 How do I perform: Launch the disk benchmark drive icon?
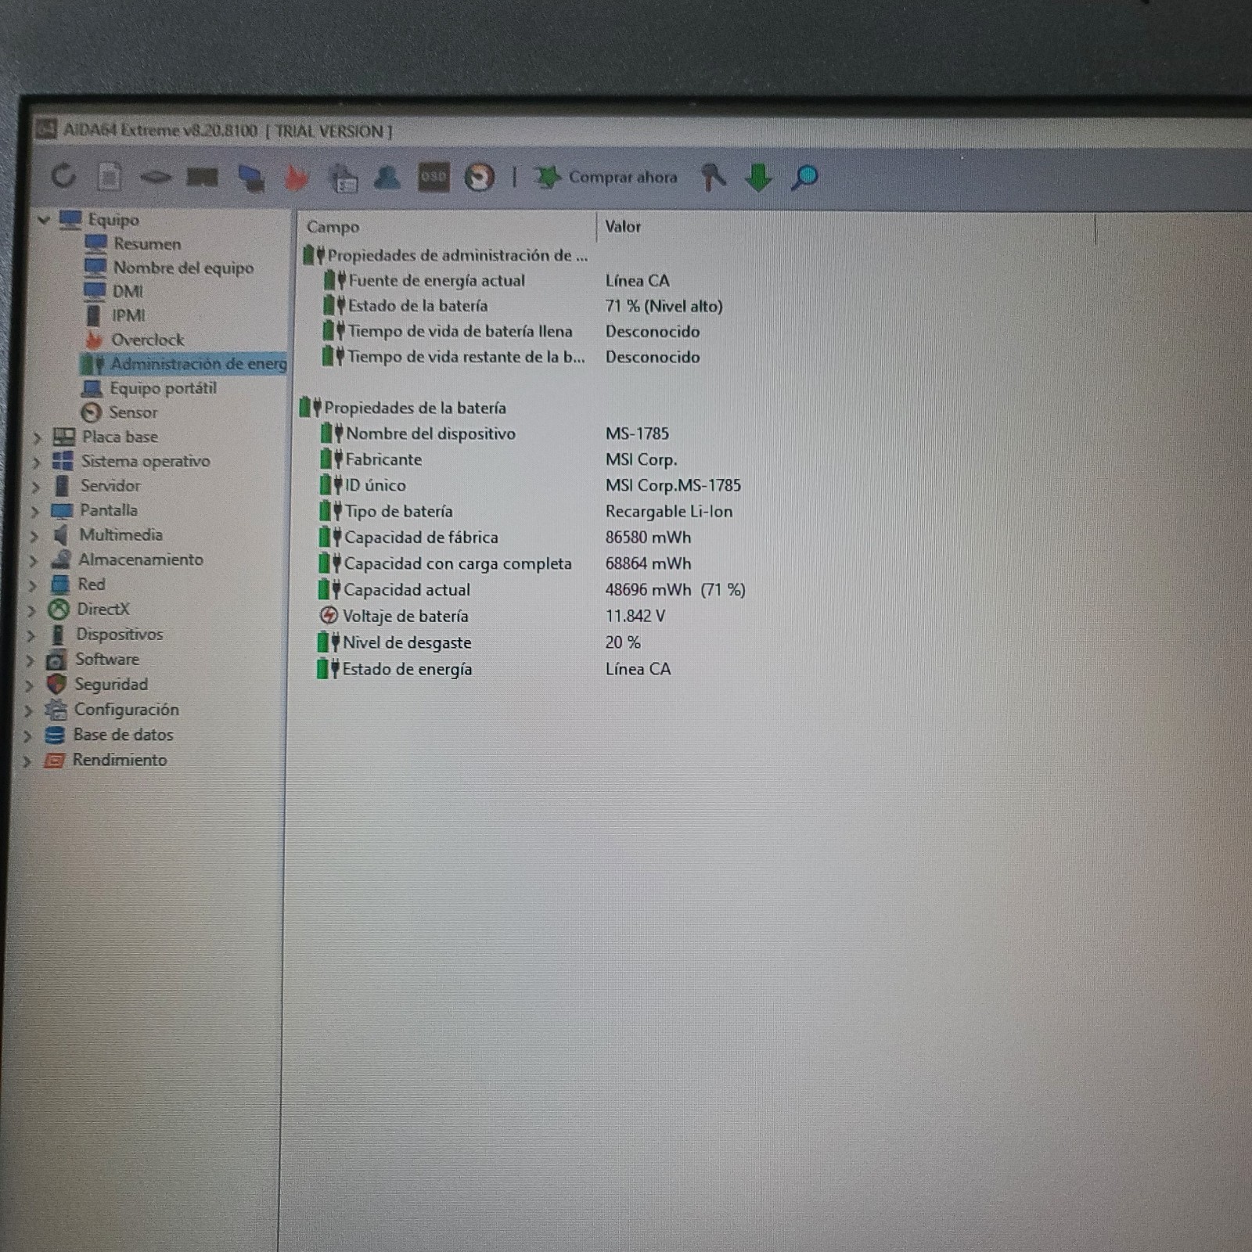156,178
